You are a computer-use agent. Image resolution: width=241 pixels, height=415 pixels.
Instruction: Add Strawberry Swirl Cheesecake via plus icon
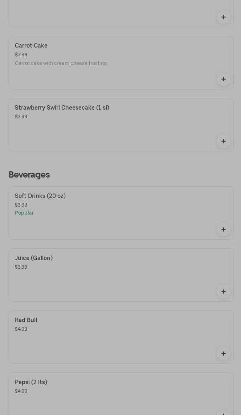click(224, 141)
